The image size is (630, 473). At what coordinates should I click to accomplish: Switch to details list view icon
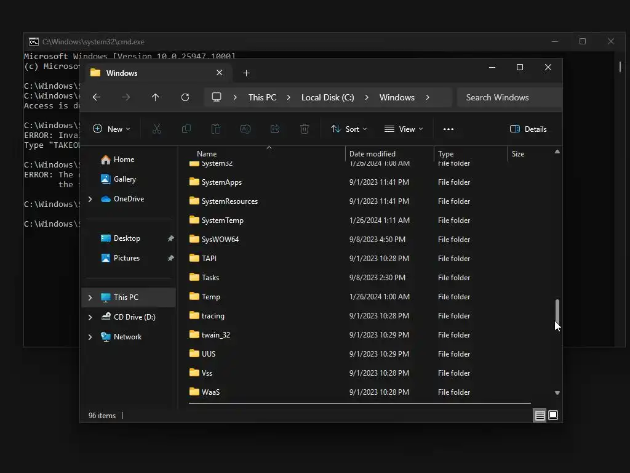(540, 416)
